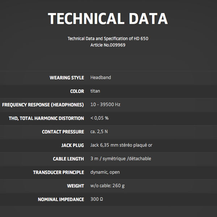Click the Headband value
Viewport: 217px width, 217px height.
101,78
